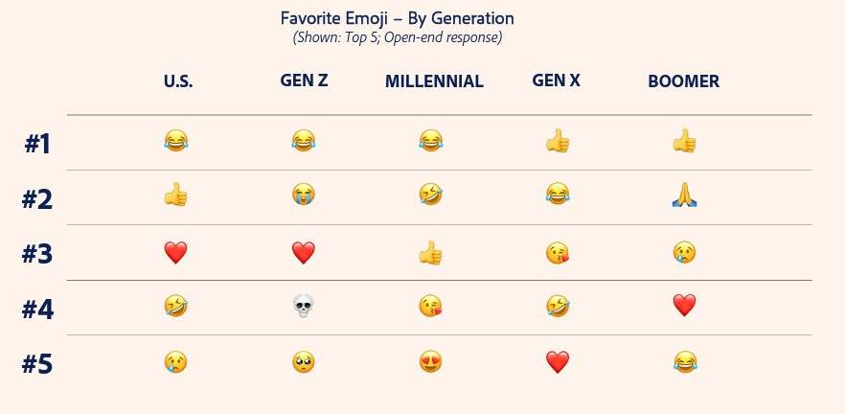
Task: Select U.S. #4 rolling laughing emoji
Action: pyautogui.click(x=175, y=307)
